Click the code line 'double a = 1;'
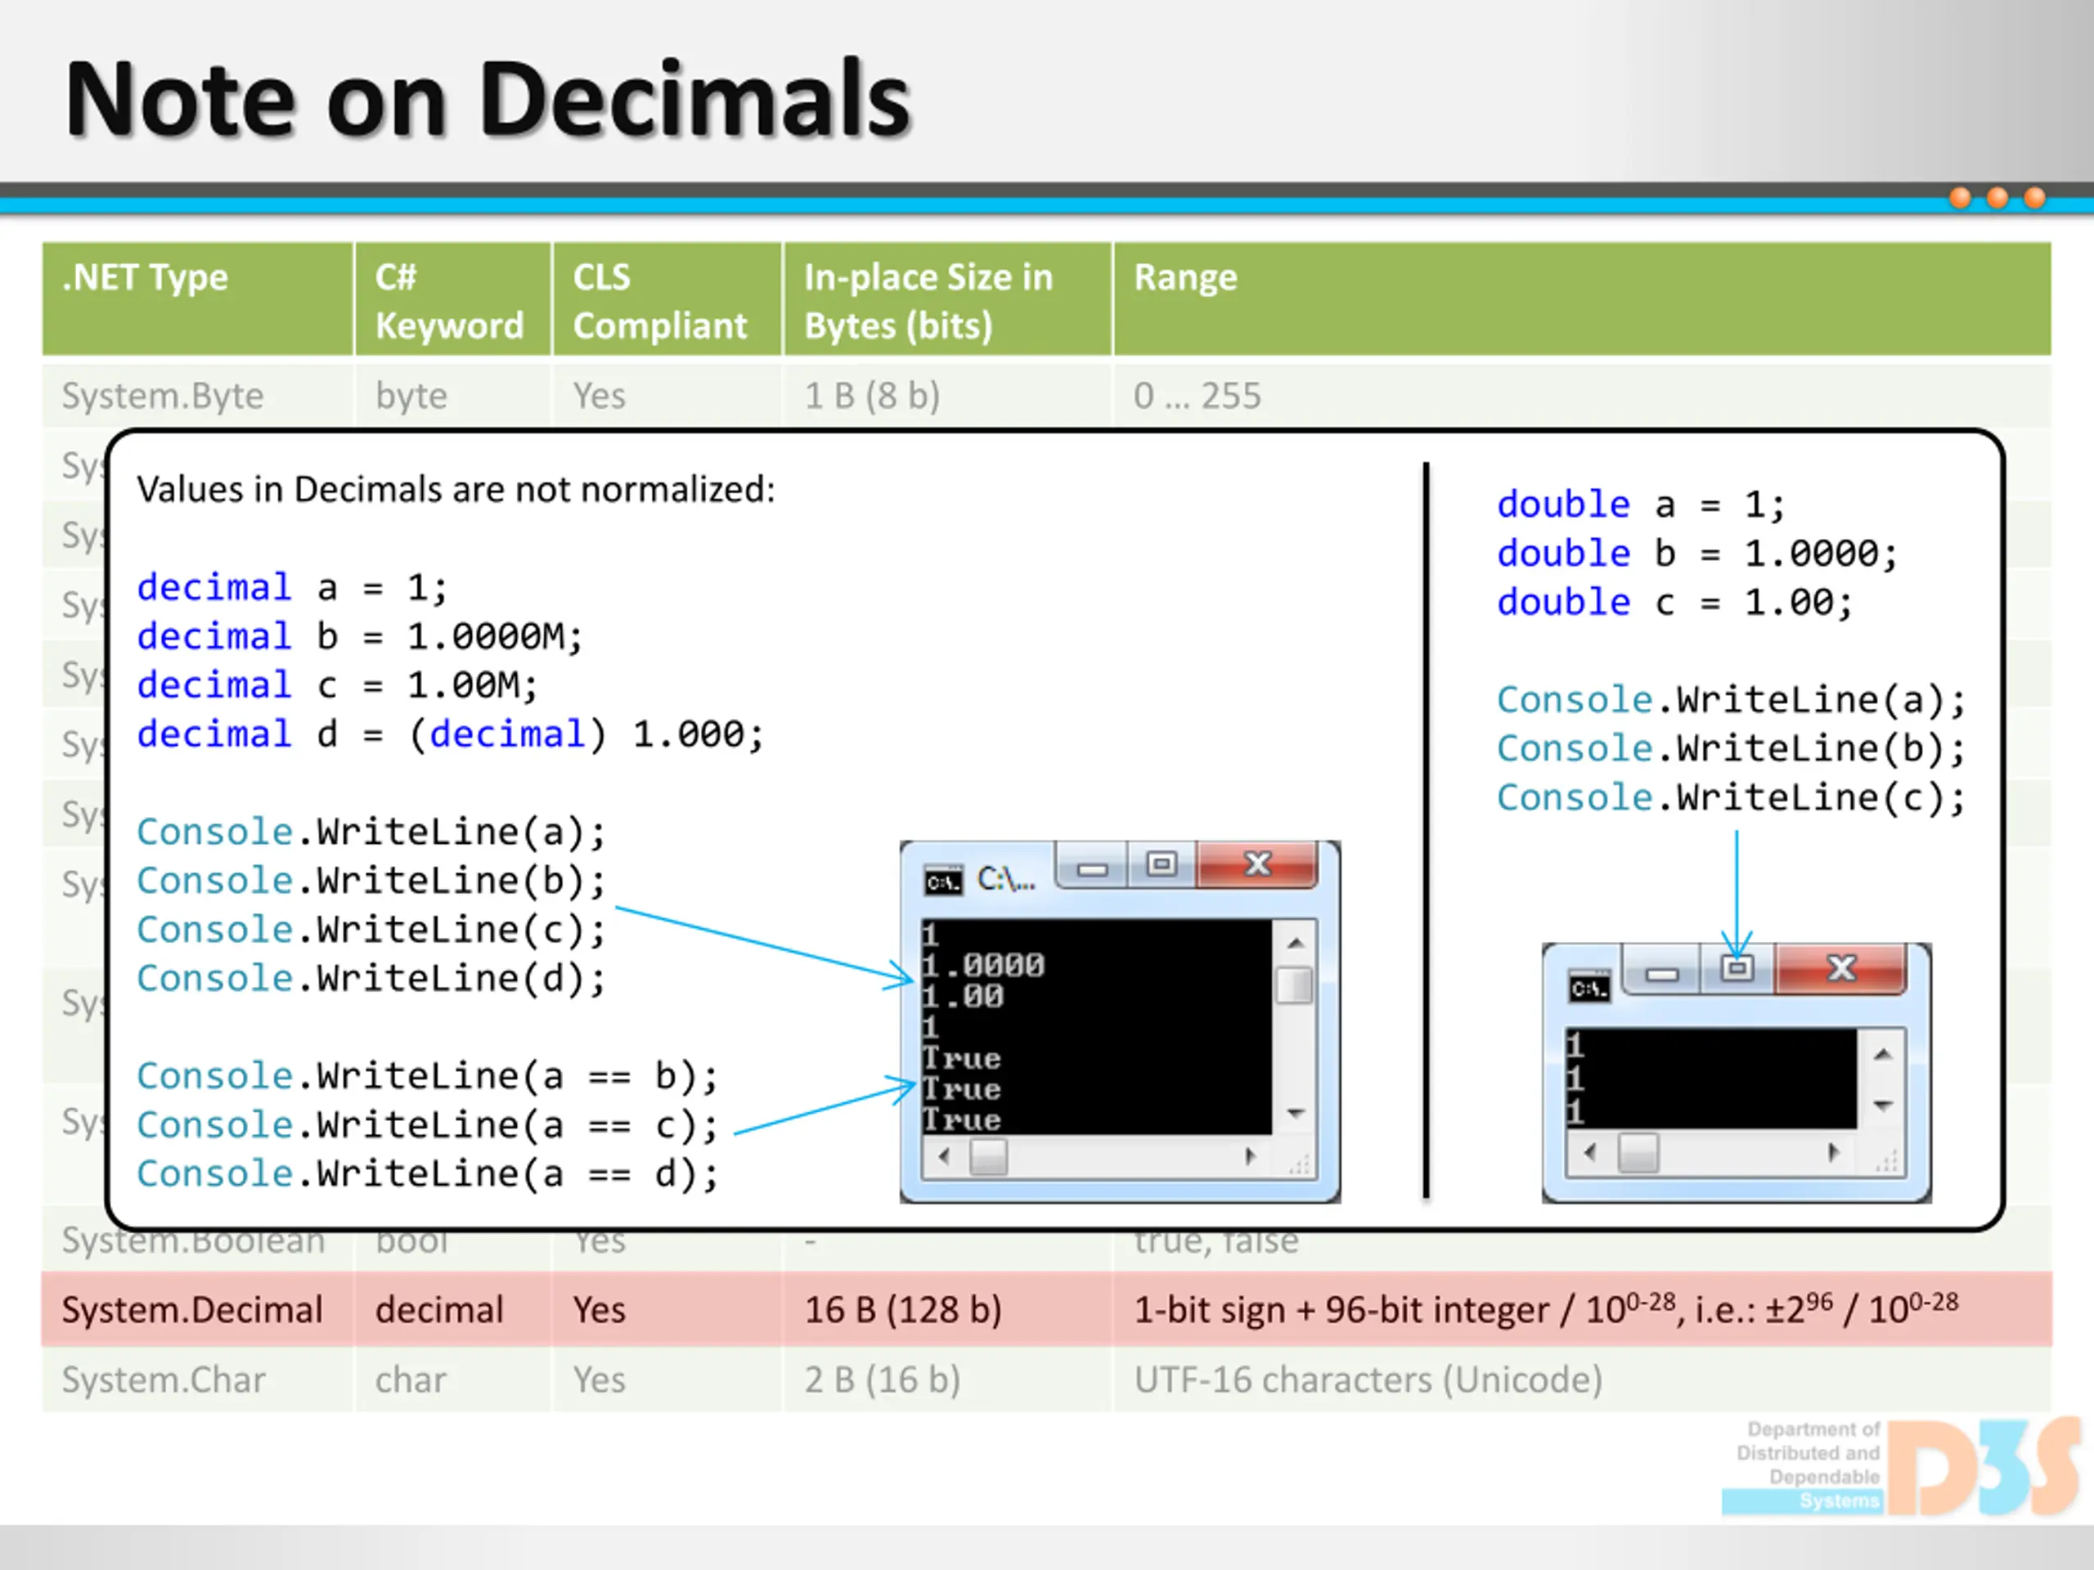 (1641, 505)
